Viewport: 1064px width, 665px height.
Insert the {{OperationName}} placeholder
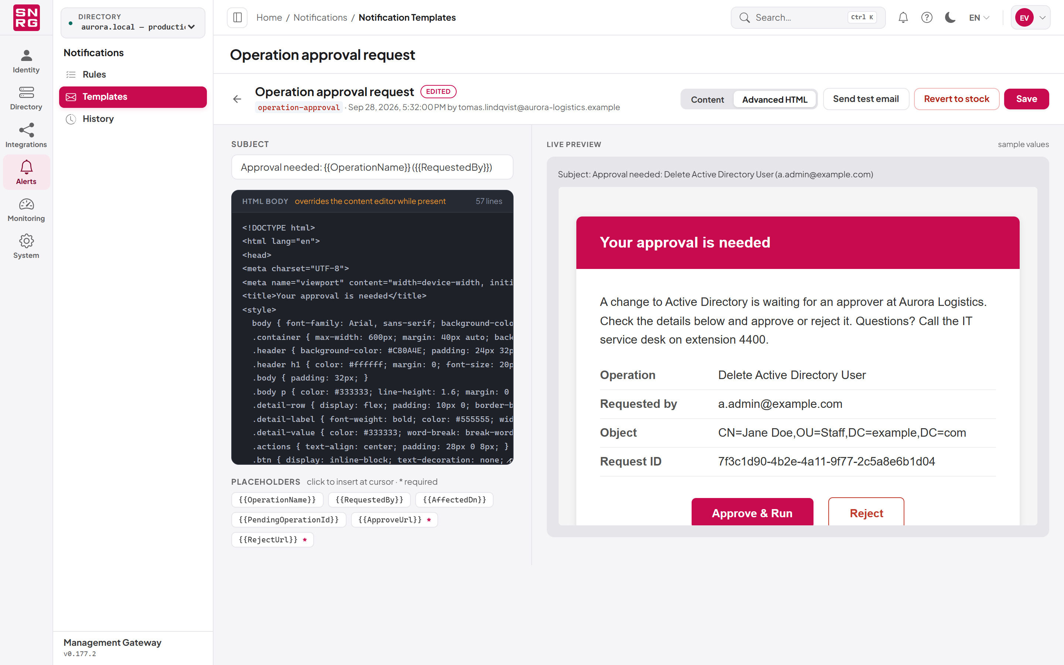pos(277,499)
